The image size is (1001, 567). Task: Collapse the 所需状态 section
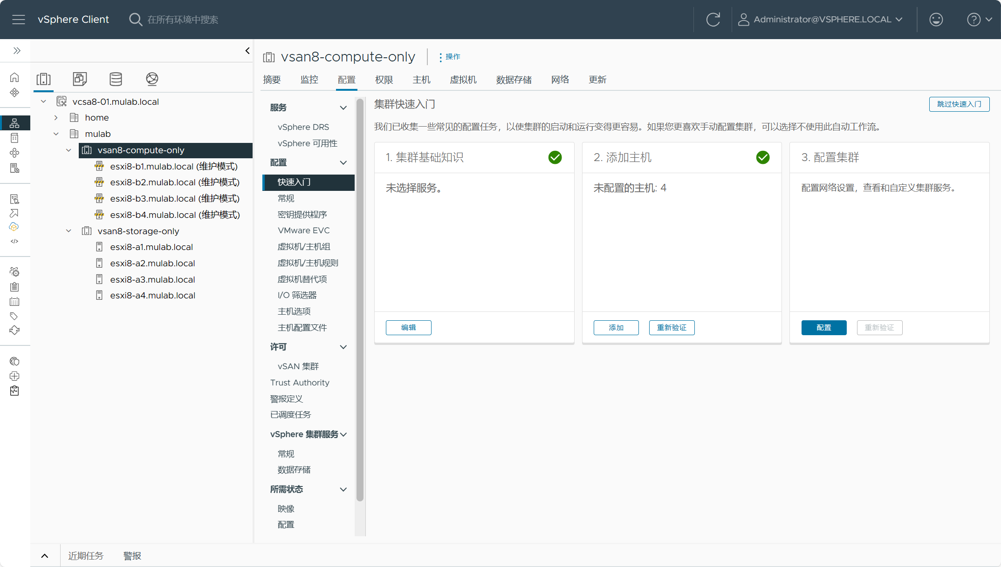343,490
